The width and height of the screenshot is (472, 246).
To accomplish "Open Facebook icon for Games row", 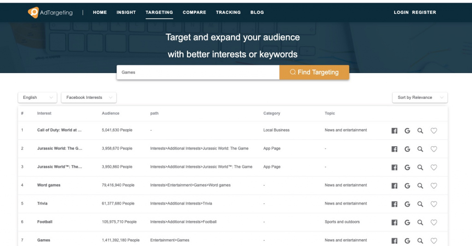I will point(395,240).
